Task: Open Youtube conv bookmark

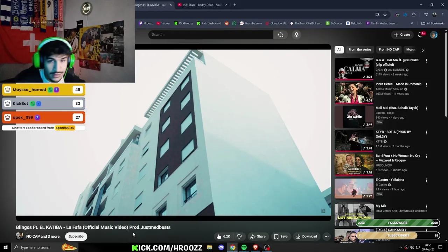Action: pyautogui.click(x=251, y=23)
